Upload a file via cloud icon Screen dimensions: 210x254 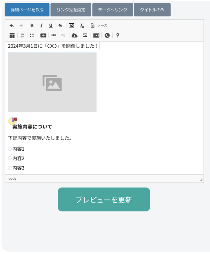74,35
